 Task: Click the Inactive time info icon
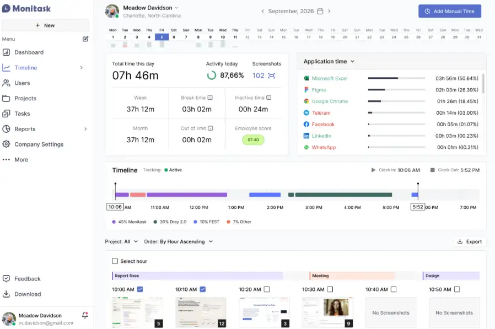[268, 98]
